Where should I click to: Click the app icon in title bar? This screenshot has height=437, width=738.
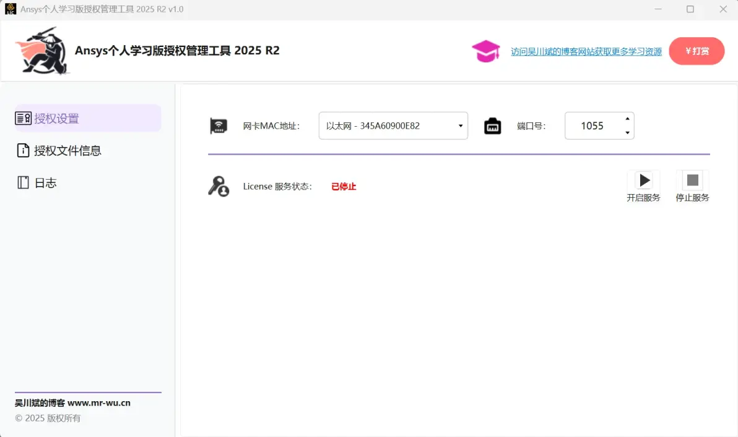11,9
